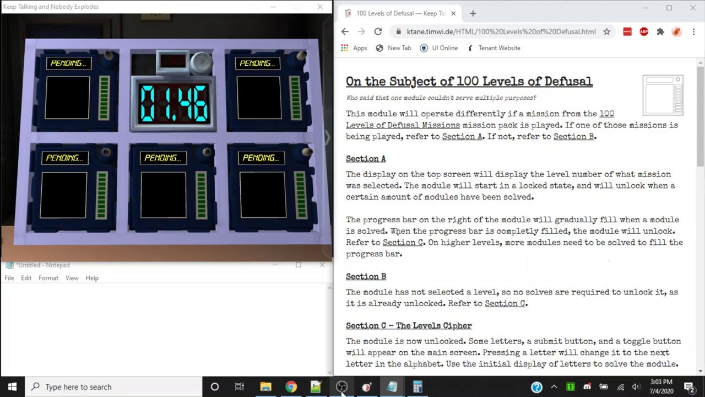This screenshot has width=705, height=397.
Task: Open the Apps bookmarks shortcut
Action: 354,48
